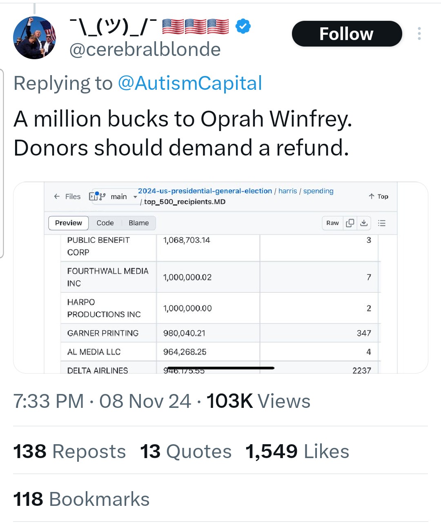Copy raw file contents icon
The image size is (441, 523).
click(x=350, y=223)
